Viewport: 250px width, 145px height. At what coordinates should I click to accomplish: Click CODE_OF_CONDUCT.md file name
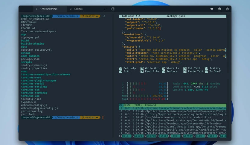(x=35, y=19)
